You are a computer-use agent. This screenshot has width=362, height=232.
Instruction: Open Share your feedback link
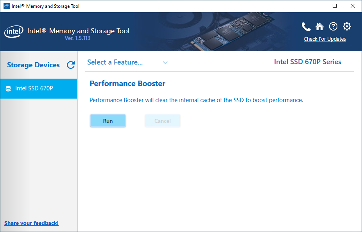[31, 223]
